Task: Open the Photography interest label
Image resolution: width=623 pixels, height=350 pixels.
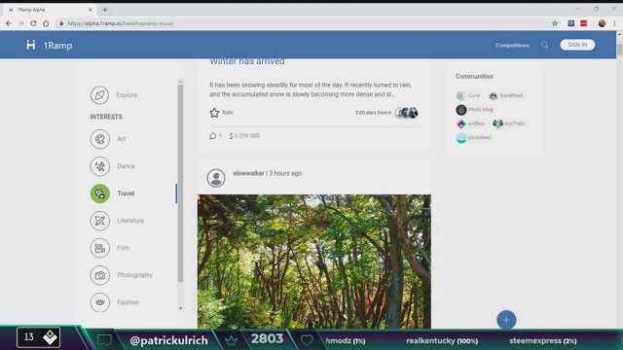Action: pos(134,275)
